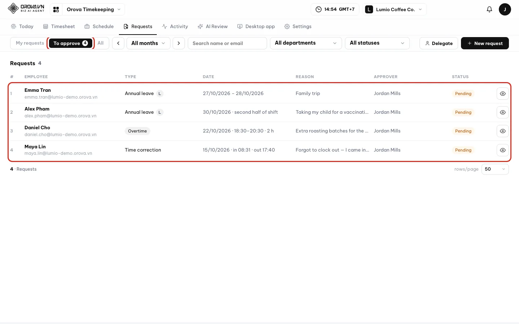
Task: Click the Pending status on Alex Pham's row
Action: click(463, 112)
